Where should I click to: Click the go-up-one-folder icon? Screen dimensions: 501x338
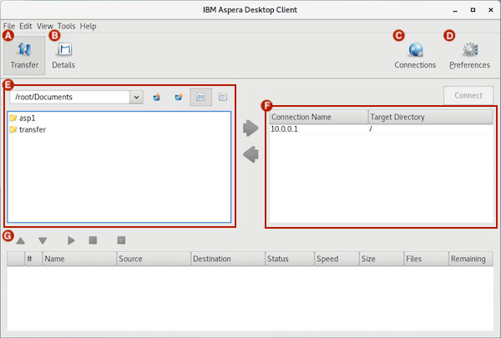point(157,97)
